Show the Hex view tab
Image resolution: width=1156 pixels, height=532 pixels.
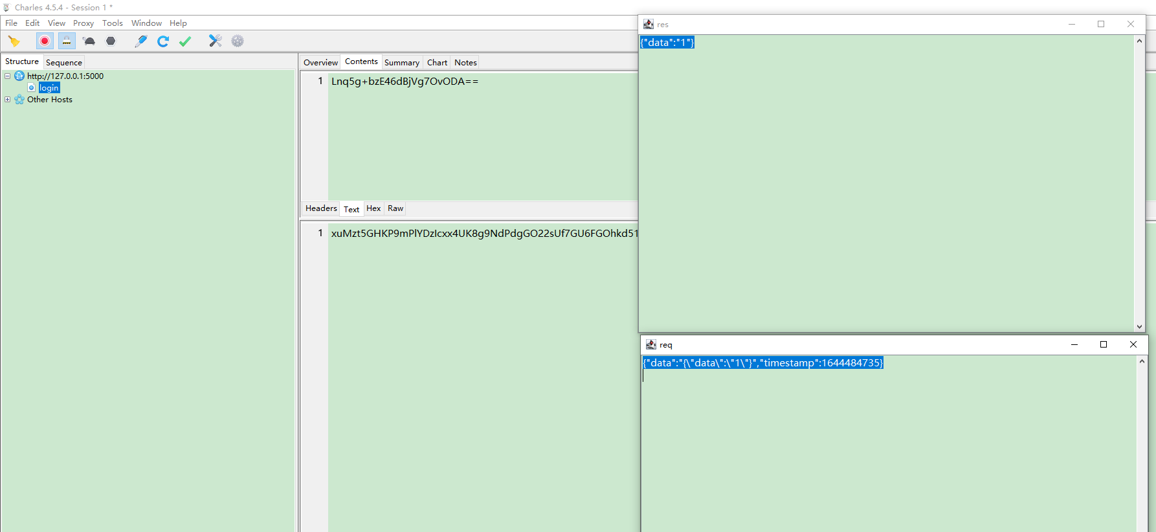(373, 208)
